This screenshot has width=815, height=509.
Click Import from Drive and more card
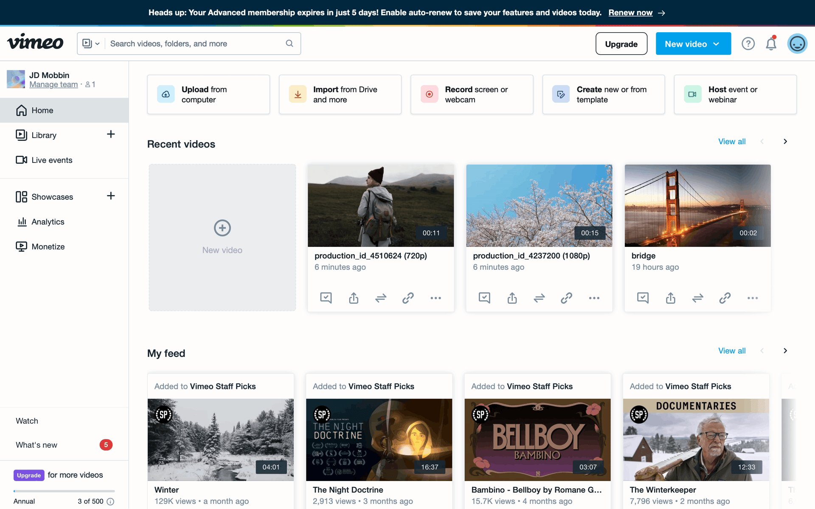point(340,94)
